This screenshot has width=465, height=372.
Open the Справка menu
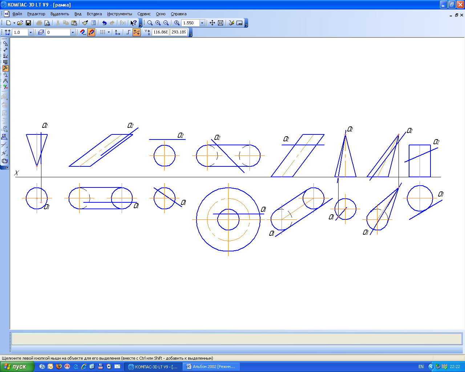pyautogui.click(x=179, y=14)
